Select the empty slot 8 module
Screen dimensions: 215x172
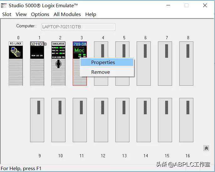click(186, 63)
